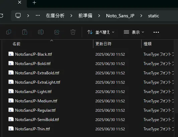Select file NotoSansJP-ExtraBold.ttf
Screen dimensions: 178x137
[37, 73]
